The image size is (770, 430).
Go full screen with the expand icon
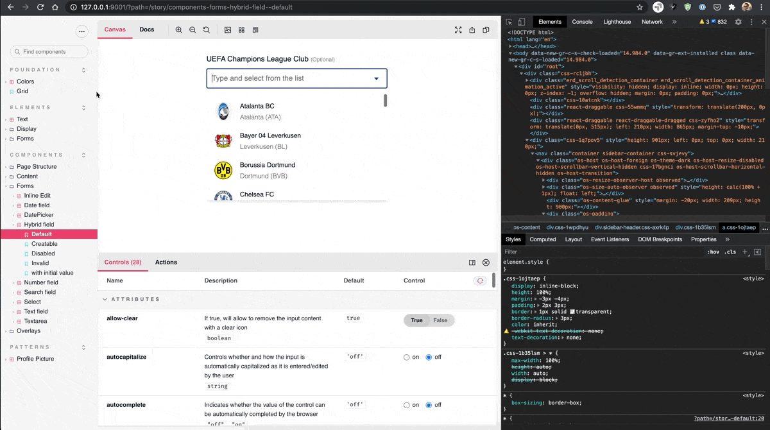pyautogui.click(x=458, y=30)
